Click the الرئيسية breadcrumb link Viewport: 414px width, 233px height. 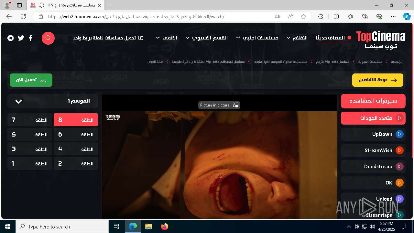[397, 61]
